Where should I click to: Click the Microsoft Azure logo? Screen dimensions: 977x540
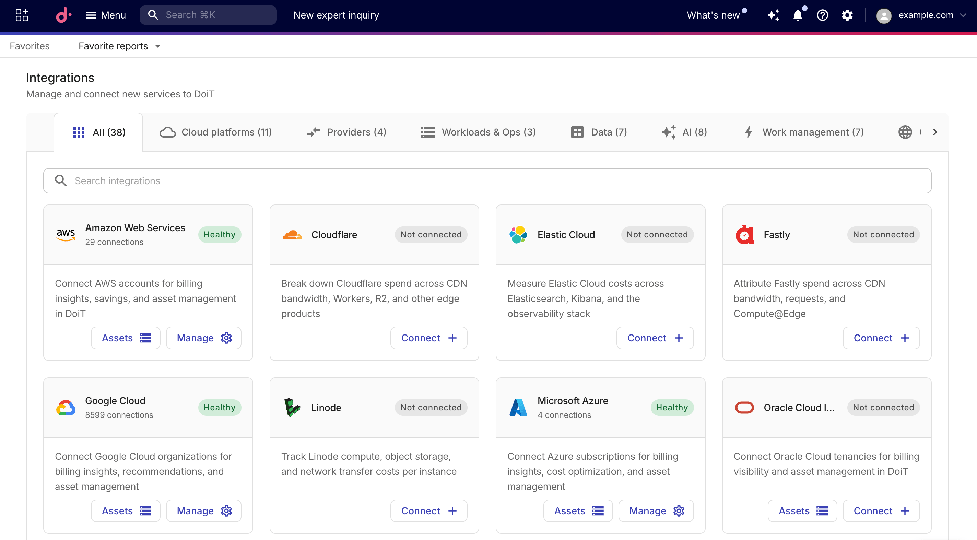click(x=518, y=408)
